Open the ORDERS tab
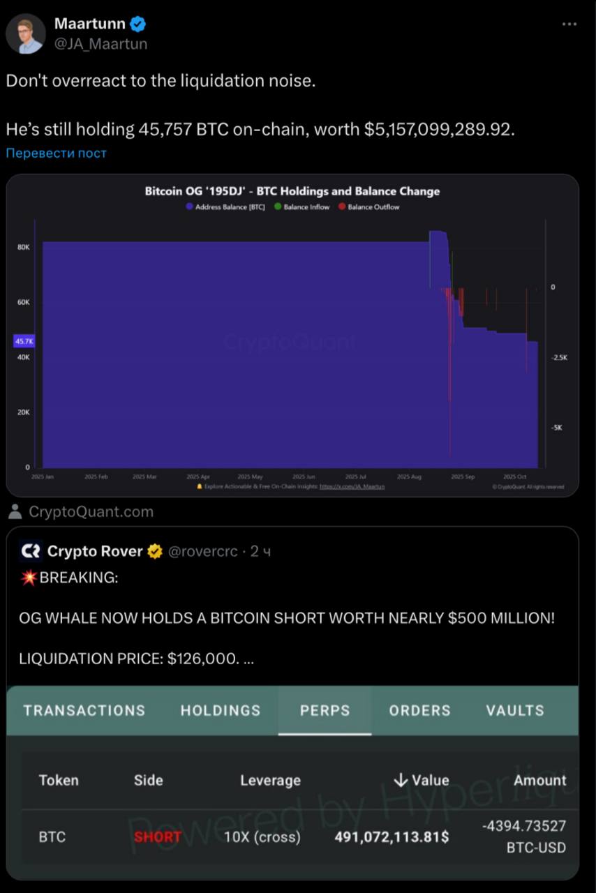The height and width of the screenshot is (893, 596). pyautogui.click(x=419, y=710)
